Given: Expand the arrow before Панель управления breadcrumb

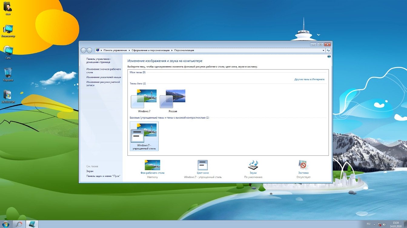Looking at the screenshot, I should 101,50.
